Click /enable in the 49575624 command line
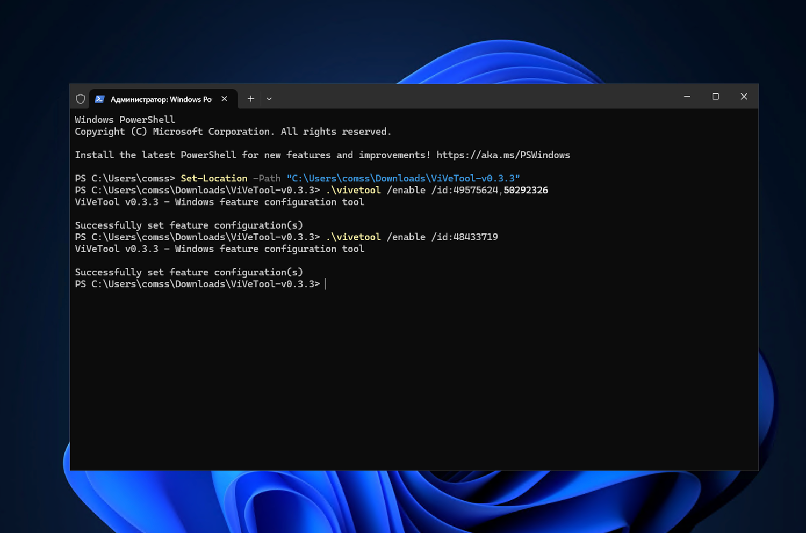 click(406, 190)
